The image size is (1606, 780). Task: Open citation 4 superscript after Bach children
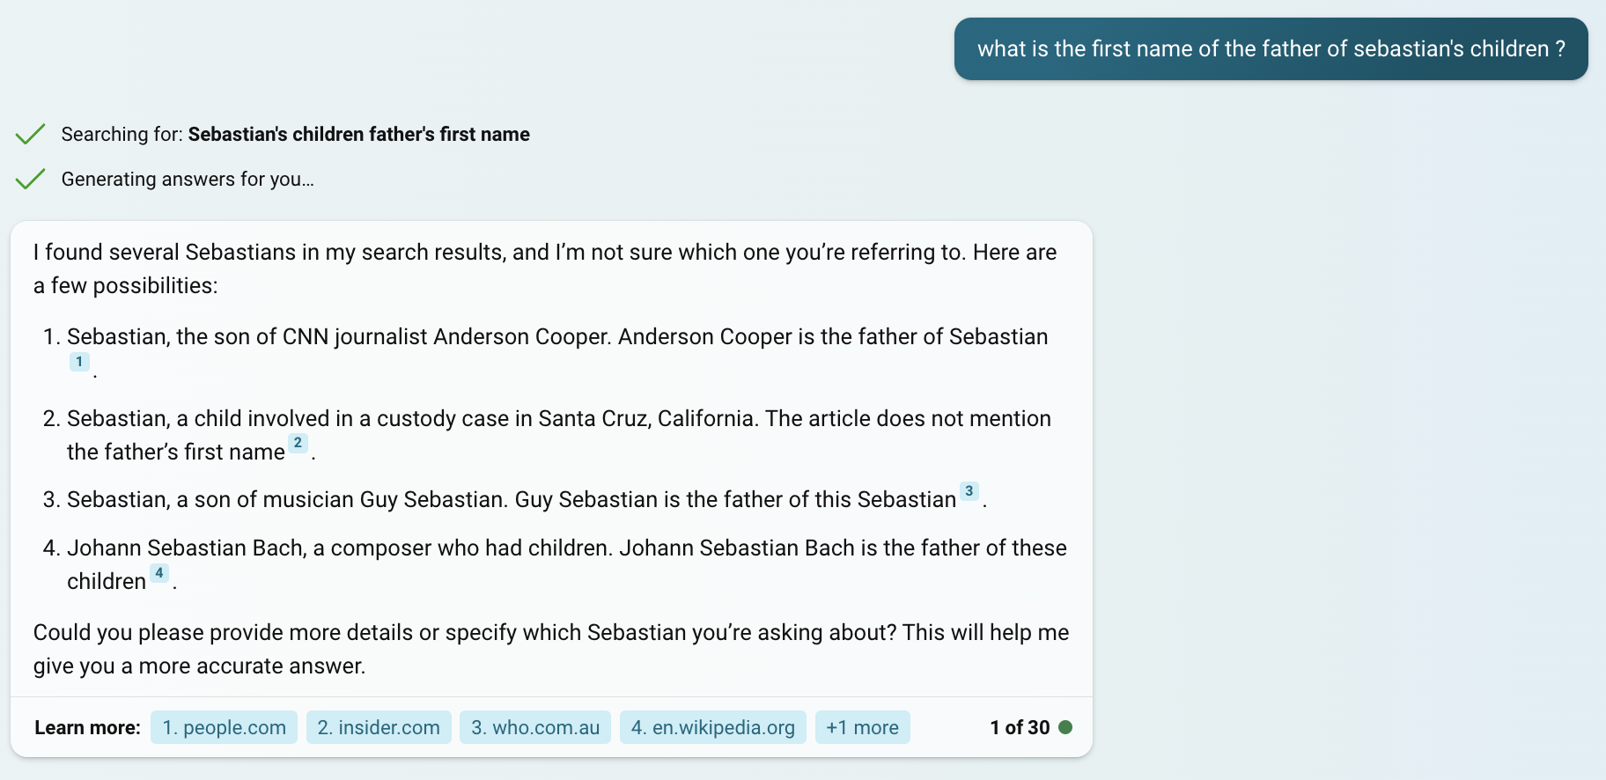click(x=158, y=573)
